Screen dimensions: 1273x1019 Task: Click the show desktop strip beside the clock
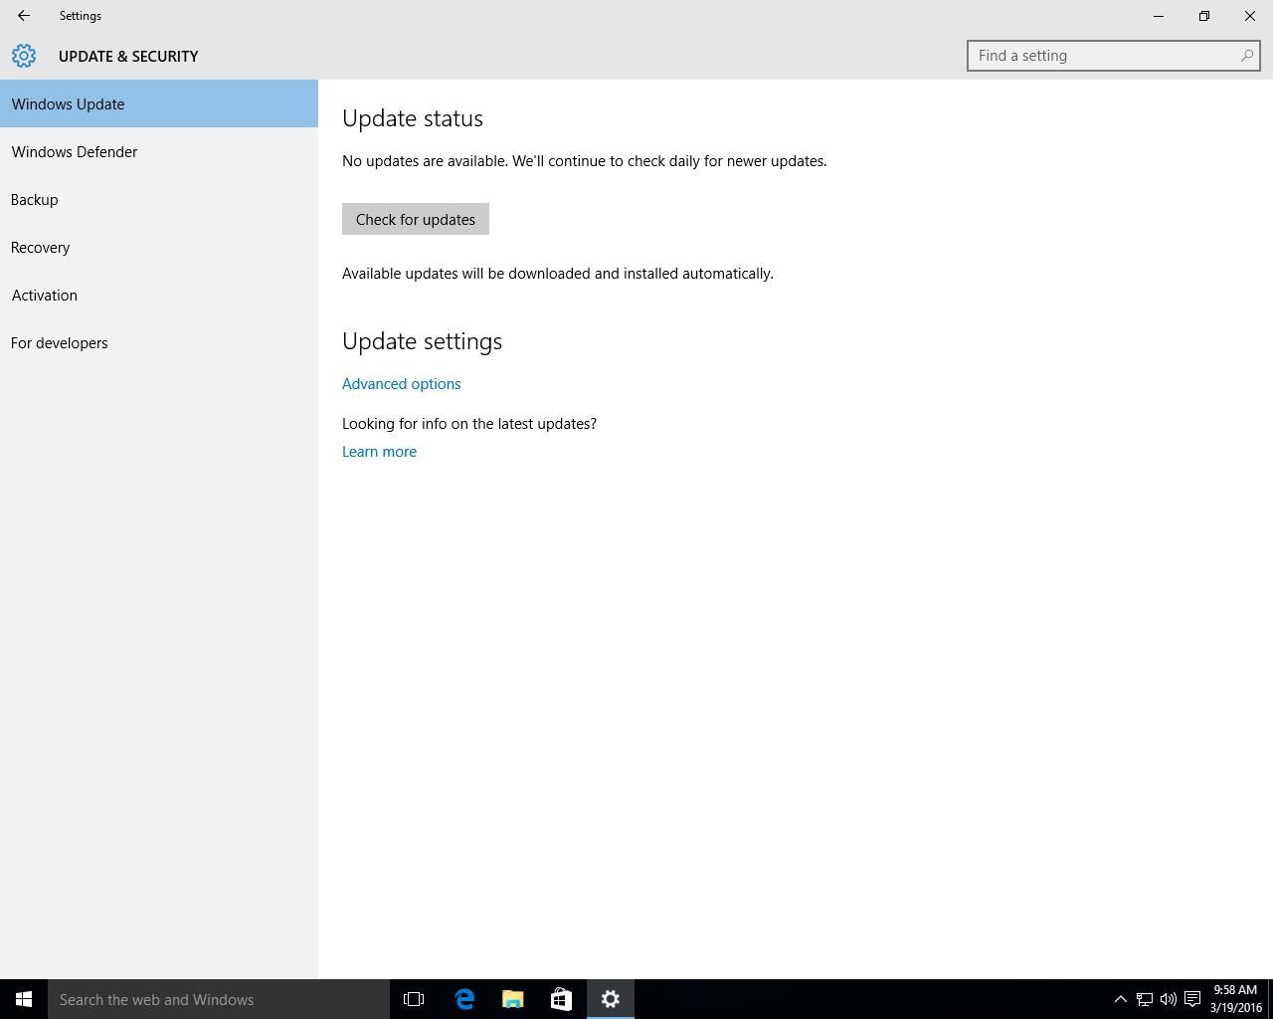click(x=1270, y=999)
